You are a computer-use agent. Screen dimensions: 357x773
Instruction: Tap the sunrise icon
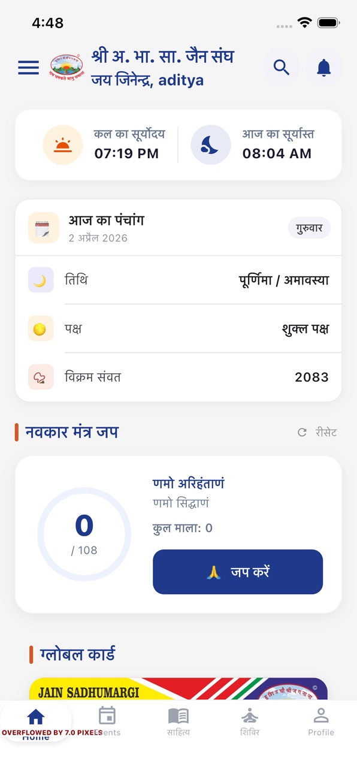point(63,144)
